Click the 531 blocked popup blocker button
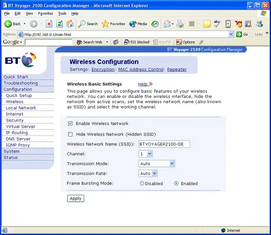The image size is (271, 235). pyautogui.click(x=136, y=42)
